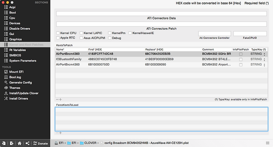Remove selected KextsToPatch entry with minus
The image size is (273, 147).
tap(57, 100)
